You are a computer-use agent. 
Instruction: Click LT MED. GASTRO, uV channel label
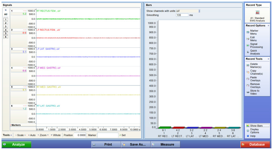click(48, 68)
